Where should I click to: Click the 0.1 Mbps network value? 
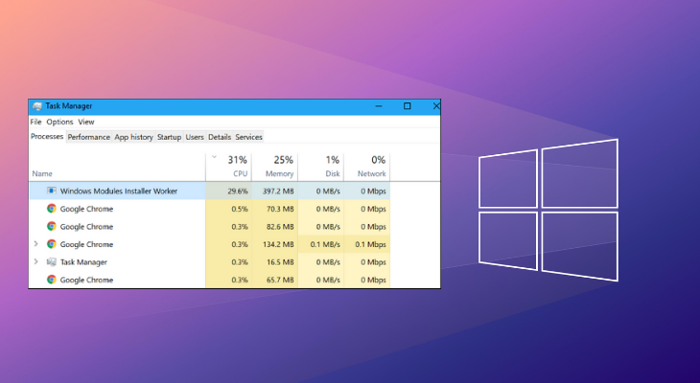click(x=370, y=244)
